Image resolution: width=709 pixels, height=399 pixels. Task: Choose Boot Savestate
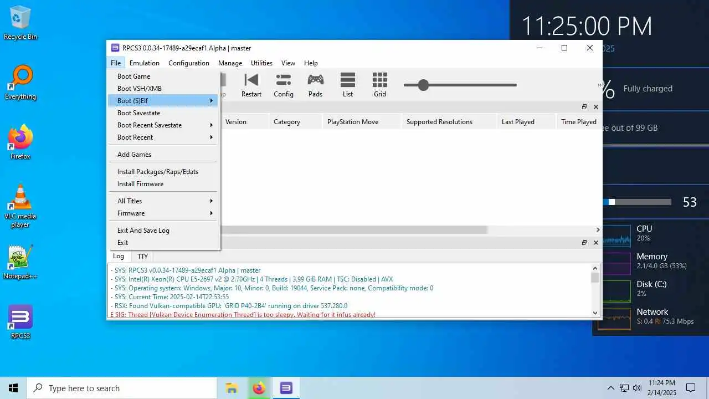163,113
